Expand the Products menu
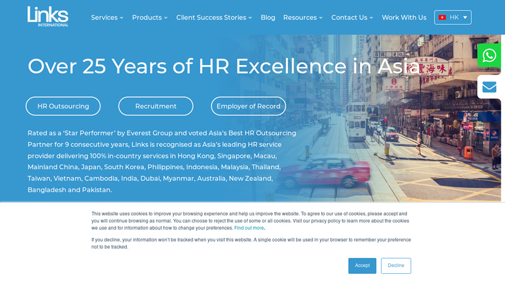Viewport: 505px width, 284px height. click(x=150, y=18)
